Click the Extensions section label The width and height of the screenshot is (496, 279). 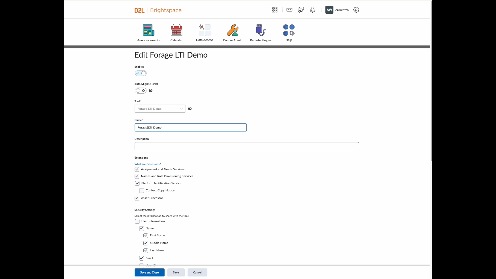point(141,158)
